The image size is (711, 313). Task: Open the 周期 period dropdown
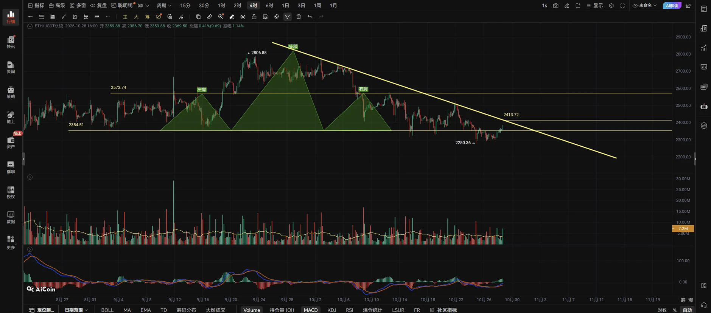tap(164, 6)
